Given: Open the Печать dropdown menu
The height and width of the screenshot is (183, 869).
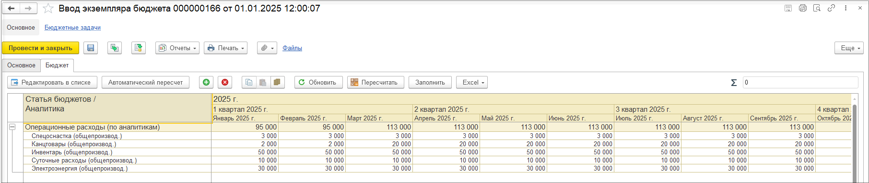Looking at the screenshot, I should click(x=225, y=48).
